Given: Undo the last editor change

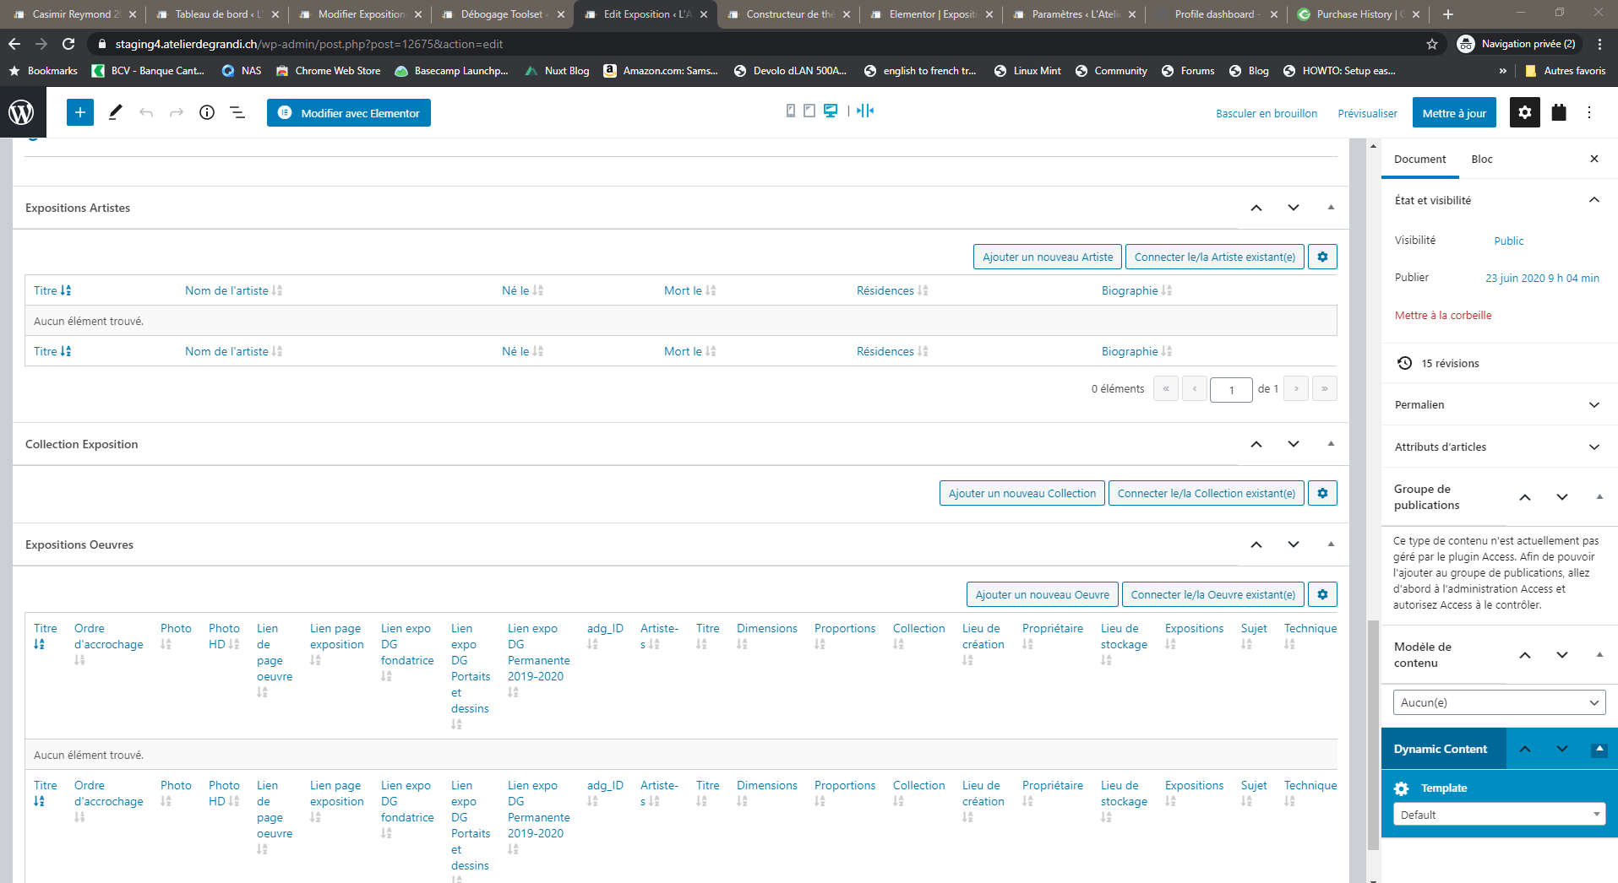Looking at the screenshot, I should pyautogui.click(x=146, y=112).
